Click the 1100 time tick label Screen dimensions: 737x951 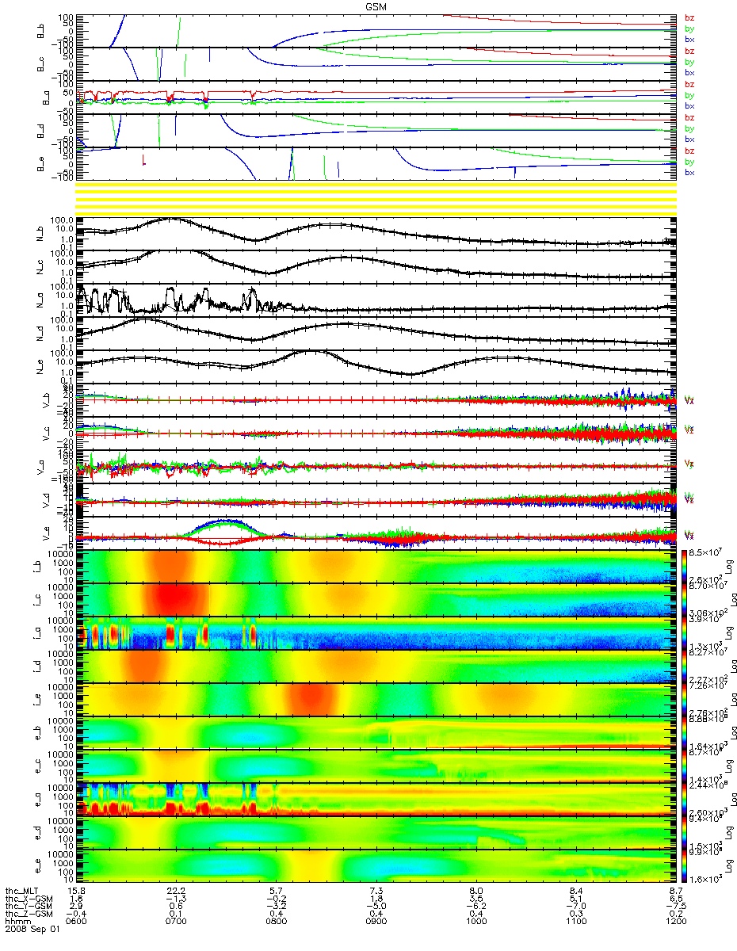pyautogui.click(x=575, y=919)
